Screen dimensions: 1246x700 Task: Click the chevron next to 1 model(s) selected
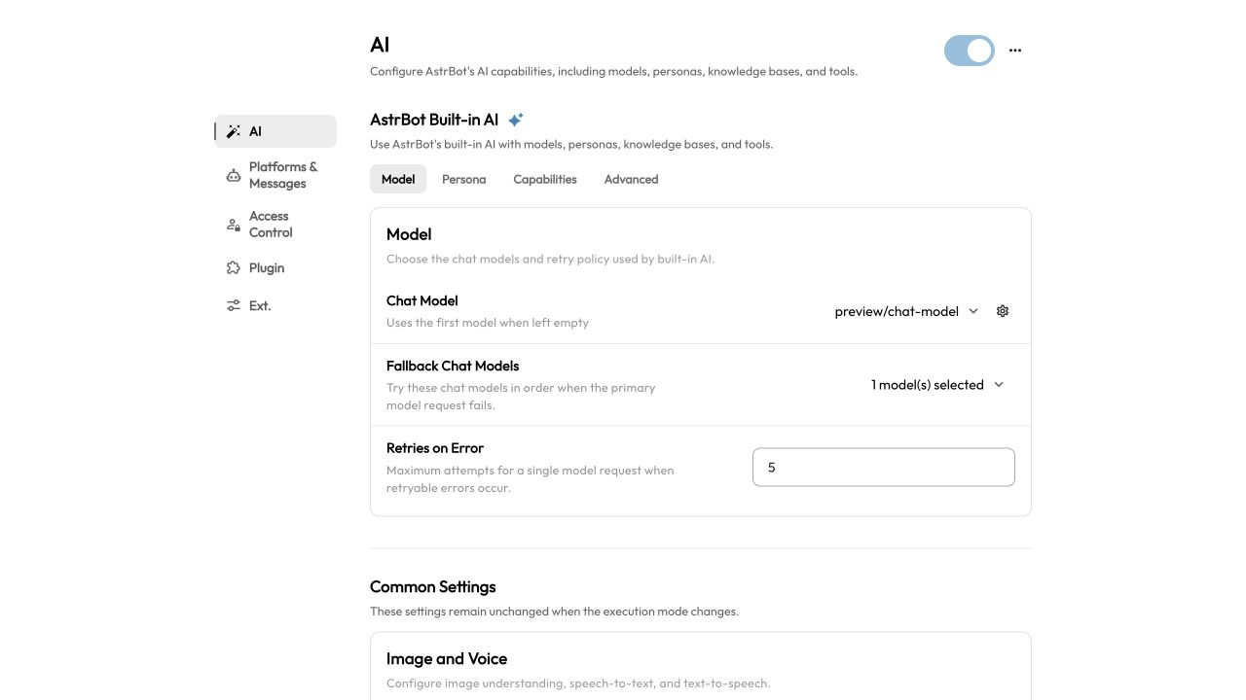click(x=999, y=385)
